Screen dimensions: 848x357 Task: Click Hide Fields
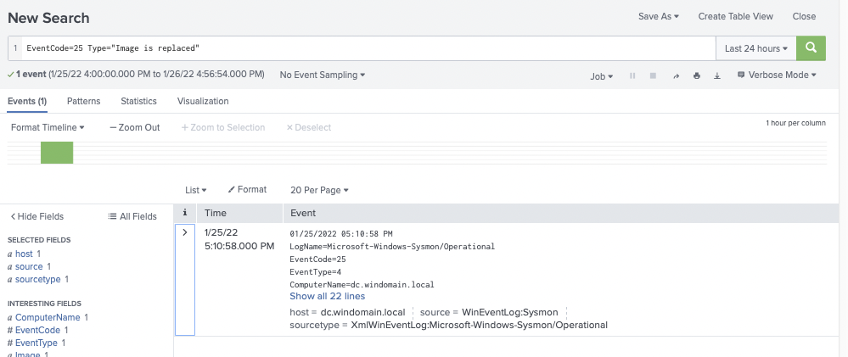pyautogui.click(x=37, y=216)
